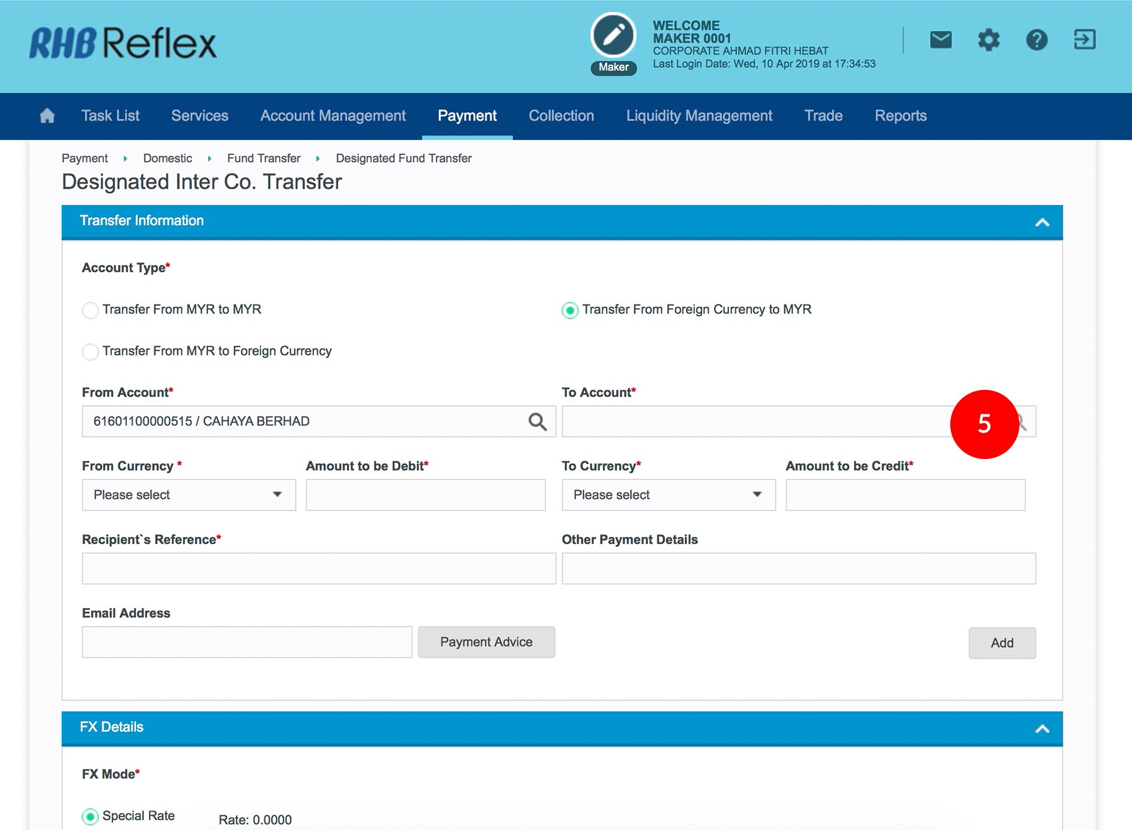The image size is (1132, 830).
Task: Collapse the Transfer Information section
Action: [x=1042, y=222]
